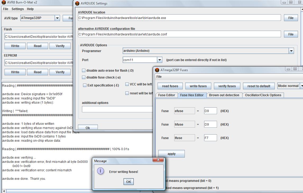Open the Oscillator/Clock Options tab
303x193 pixels.
(x=263, y=95)
